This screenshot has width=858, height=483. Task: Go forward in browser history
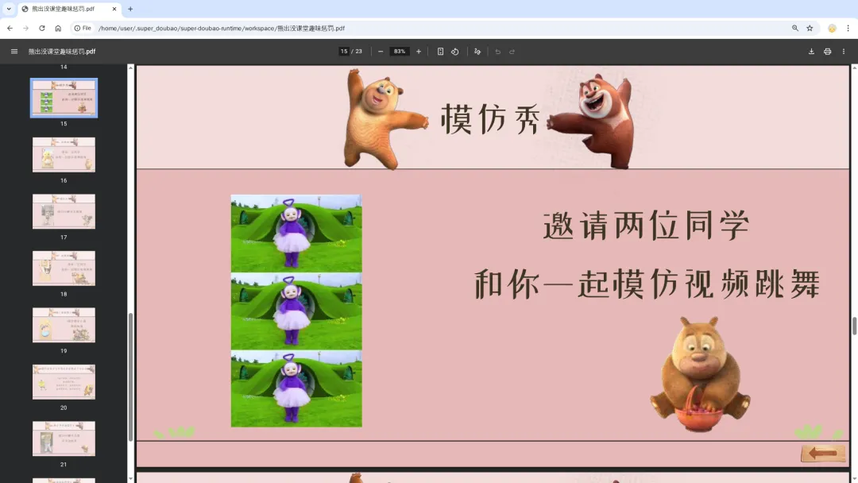pyautogui.click(x=25, y=28)
